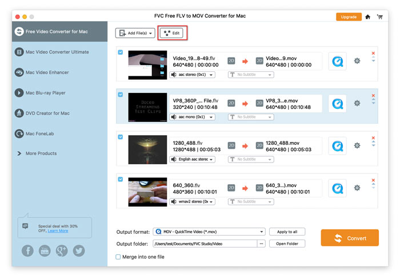The width and height of the screenshot is (400, 280).
Task: Open aac mono (0x1) audio dropdown
Action: [x=193, y=117]
